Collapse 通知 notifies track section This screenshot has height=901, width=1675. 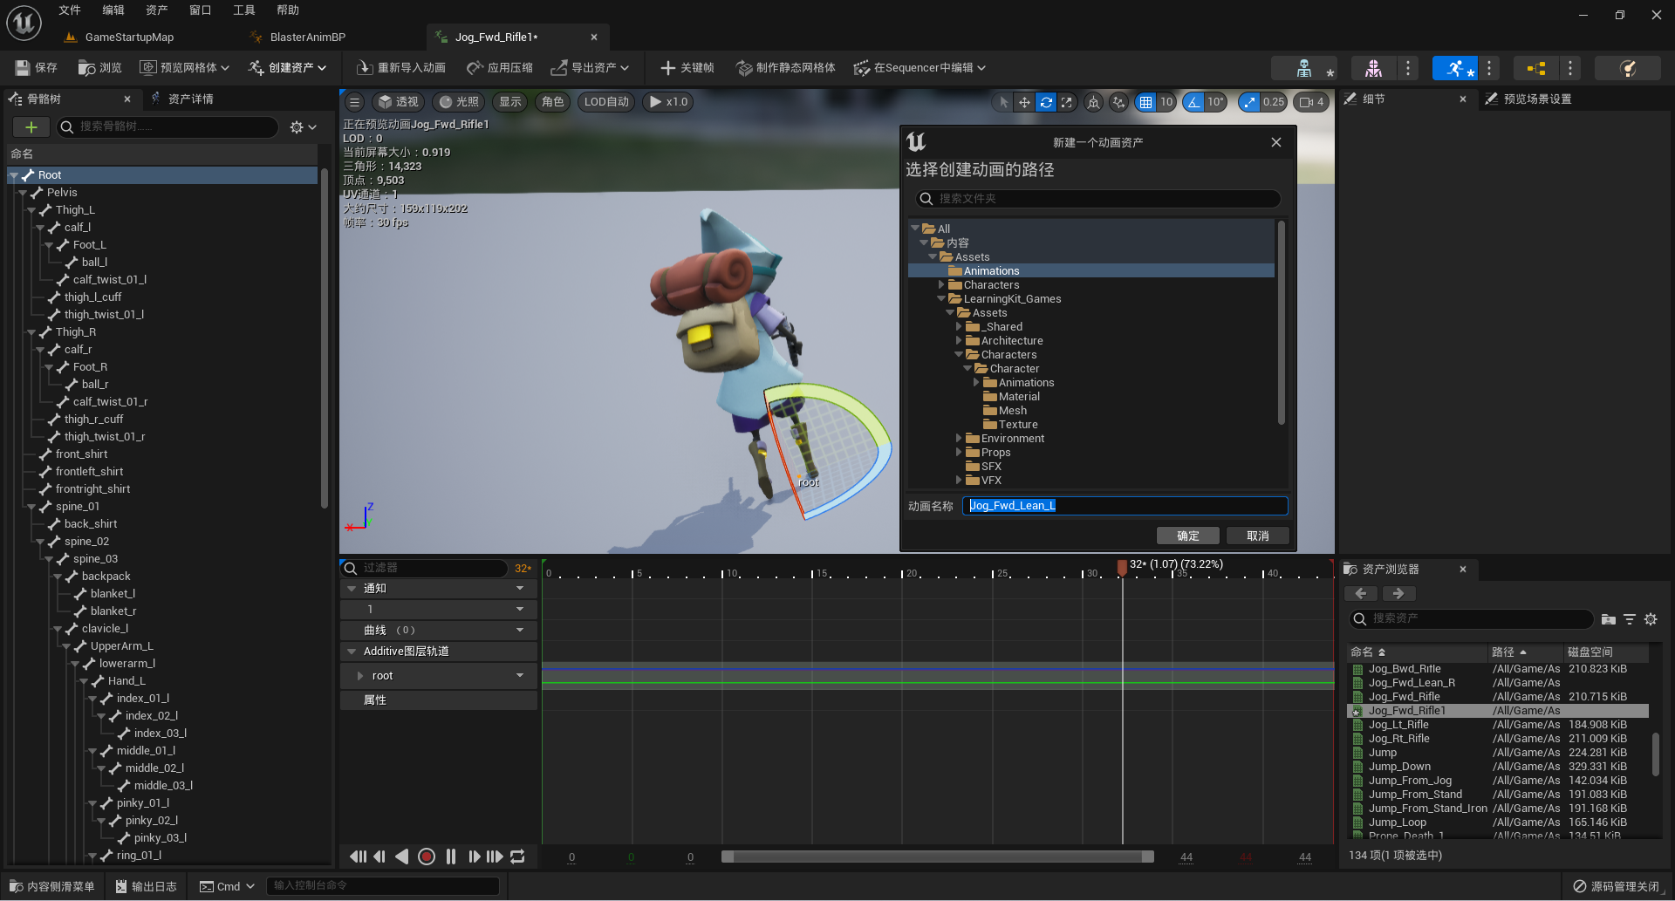tap(352, 589)
